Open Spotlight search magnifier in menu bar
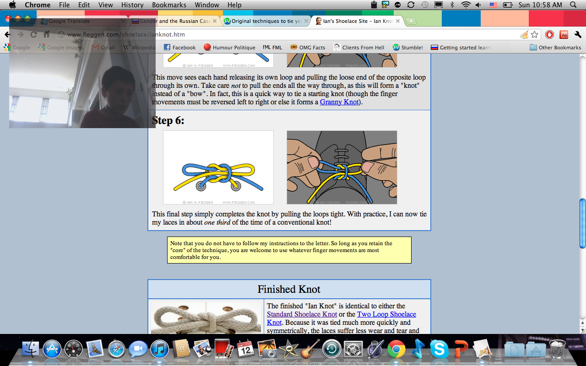586x366 pixels. coord(574,5)
